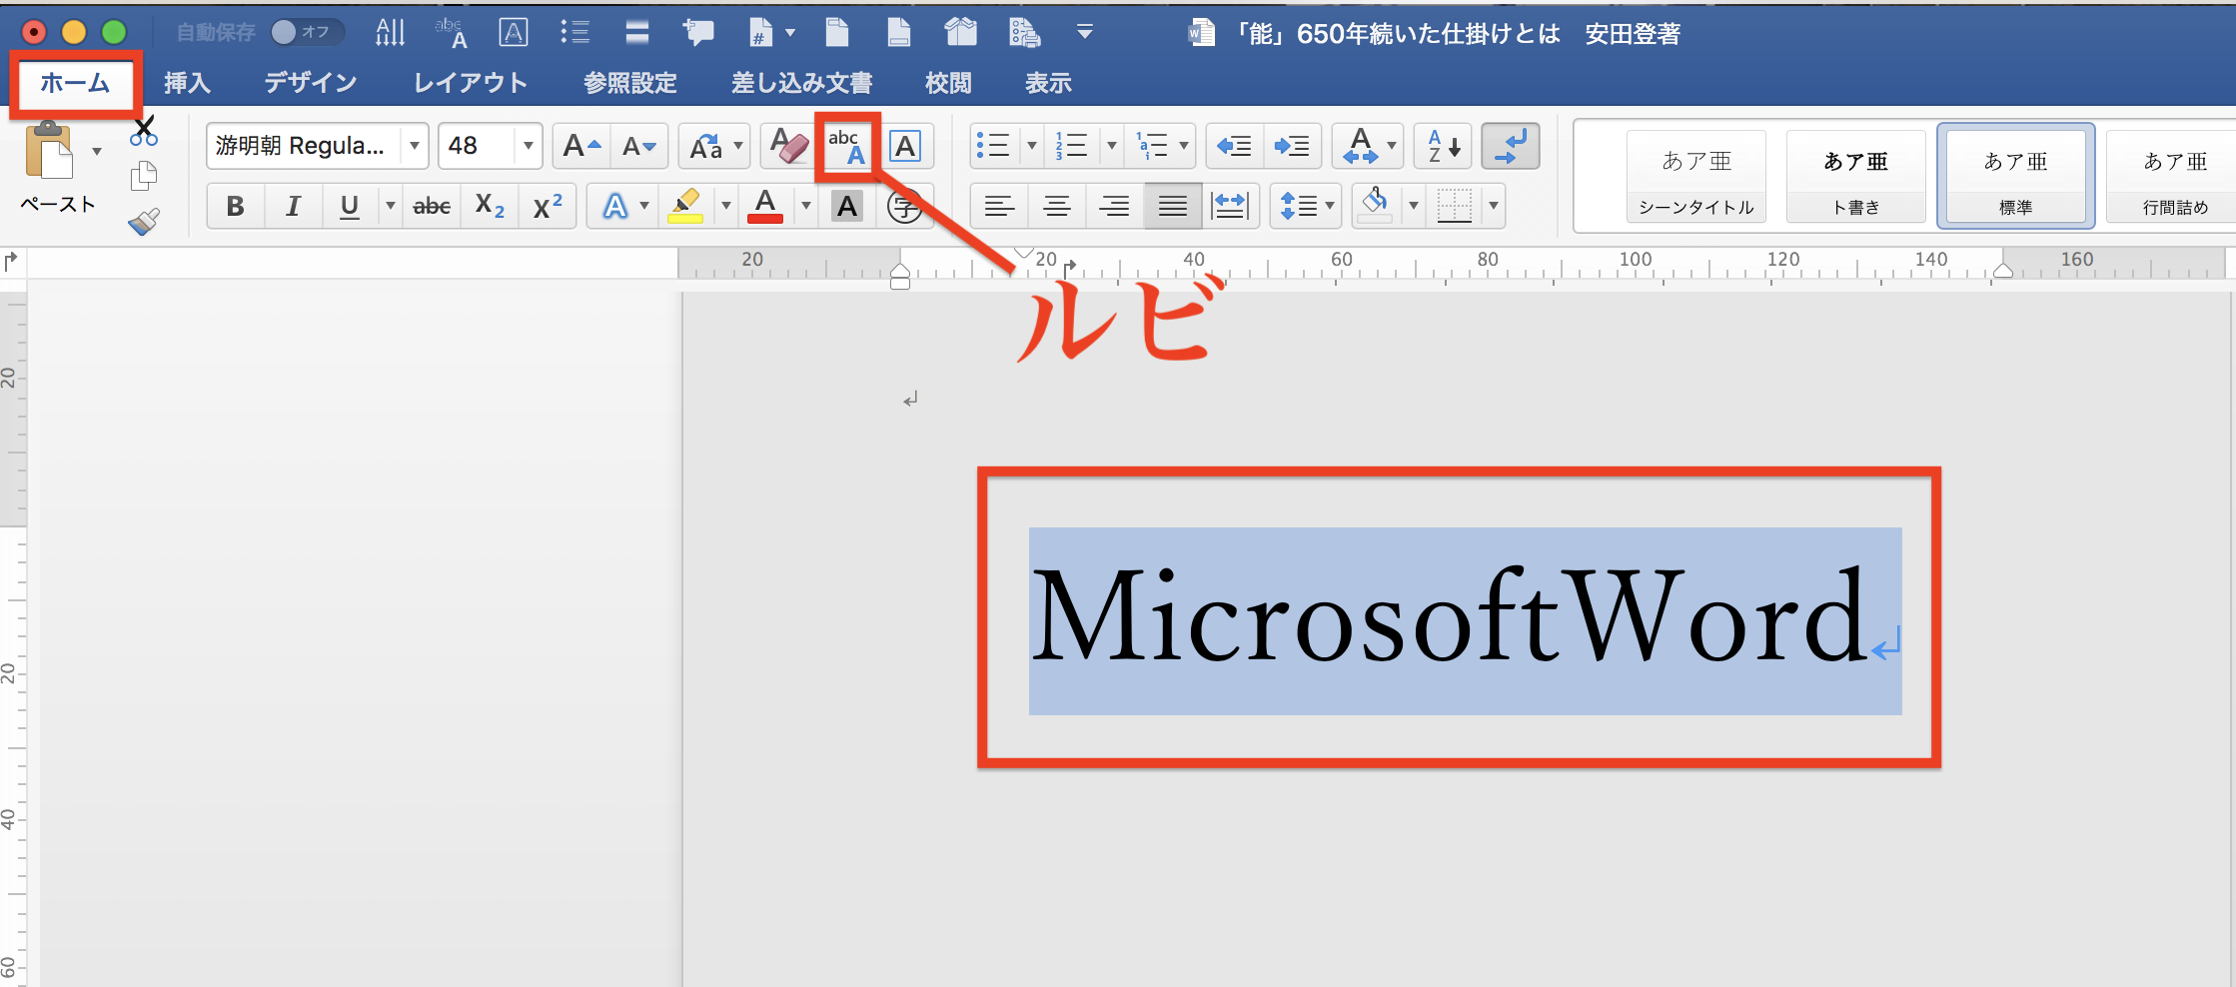Viewport: 2236px width, 987px height.
Task: Increase font size with grow button
Action: (x=581, y=147)
